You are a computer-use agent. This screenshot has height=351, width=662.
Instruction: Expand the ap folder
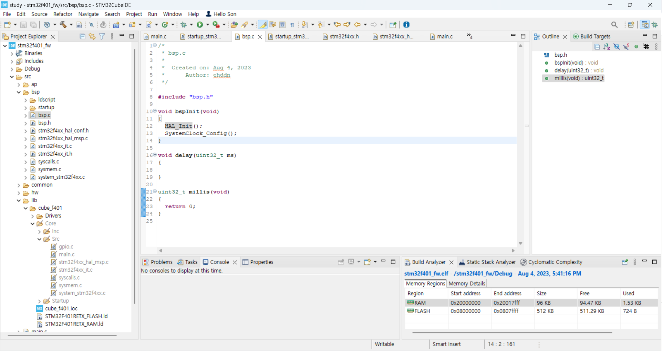click(19, 85)
